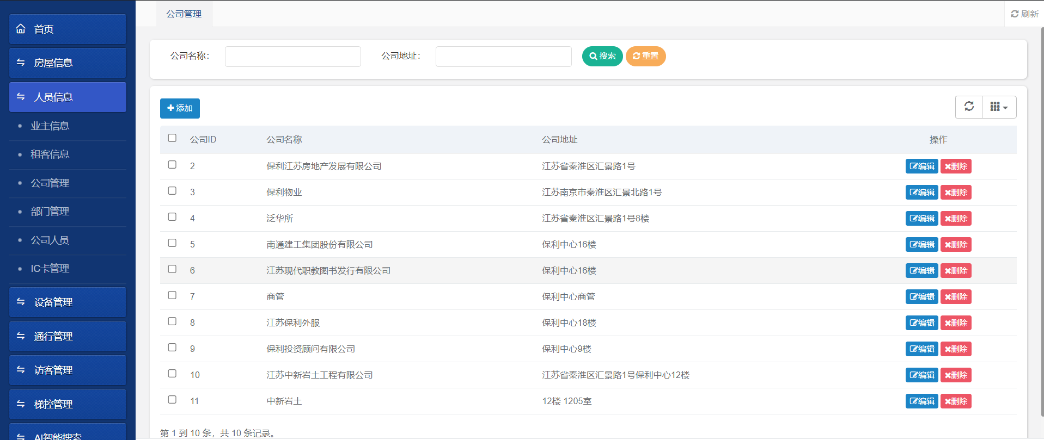Check the row for 中新岩土
This screenshot has width=1044, height=440.
coord(172,400)
